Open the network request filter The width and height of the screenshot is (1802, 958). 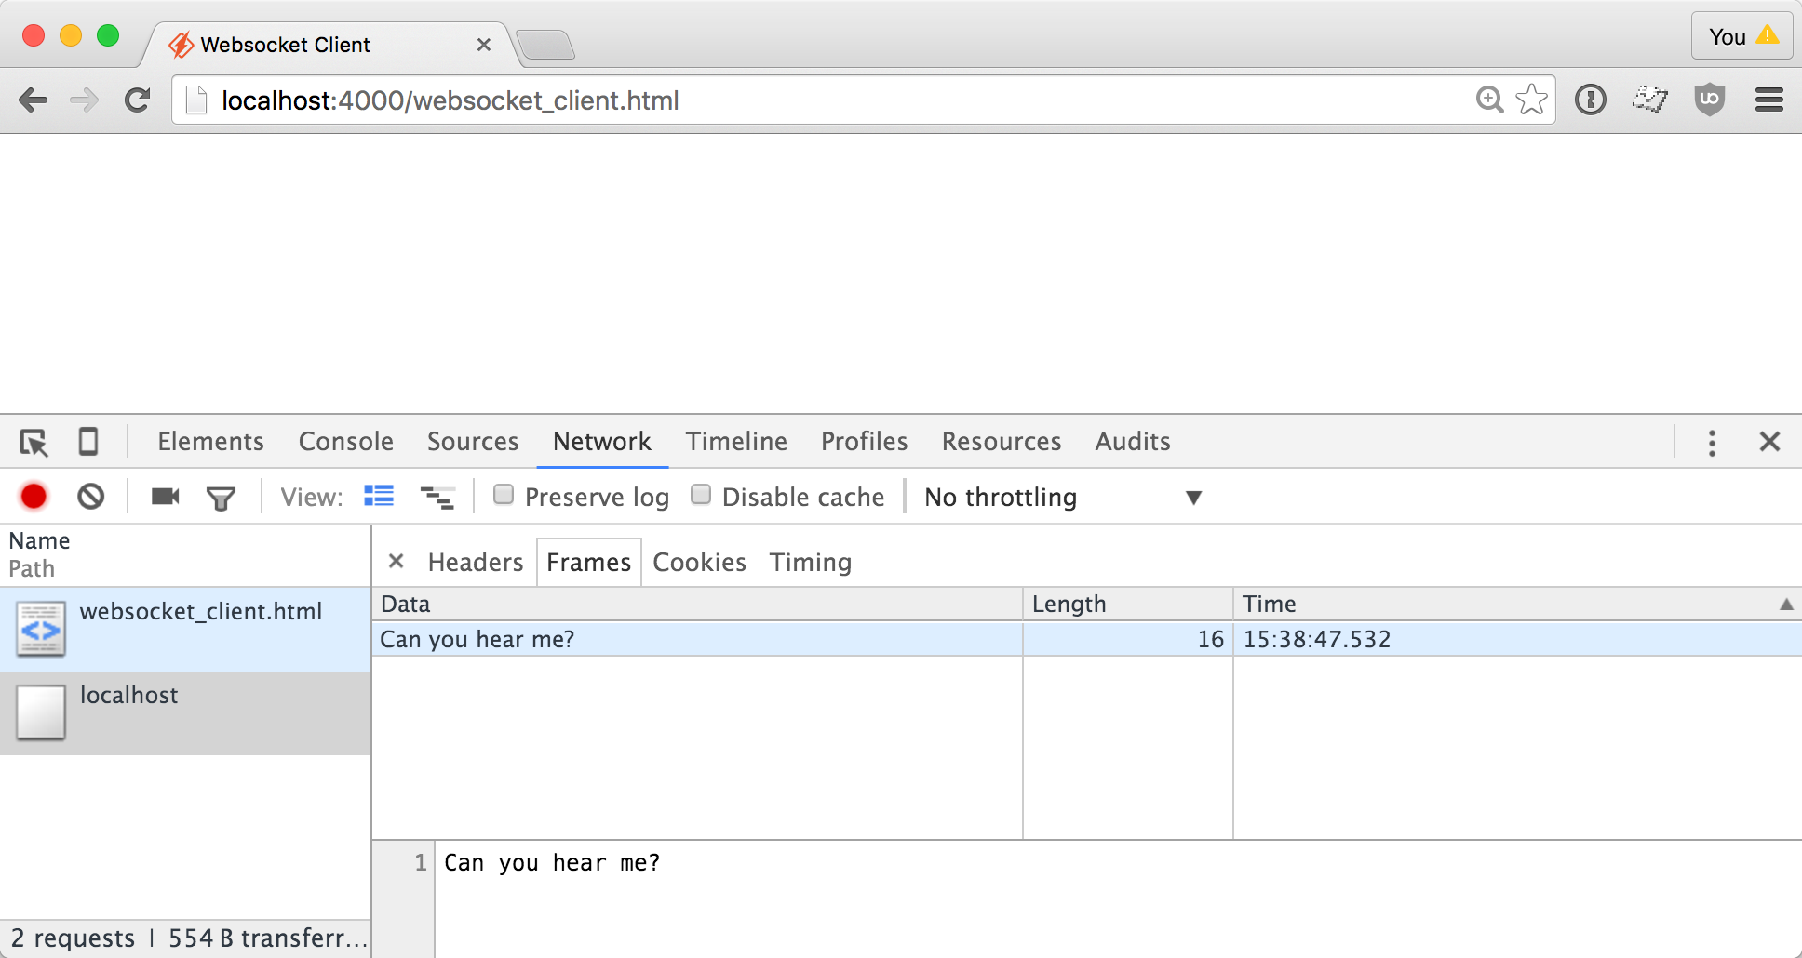(x=220, y=496)
